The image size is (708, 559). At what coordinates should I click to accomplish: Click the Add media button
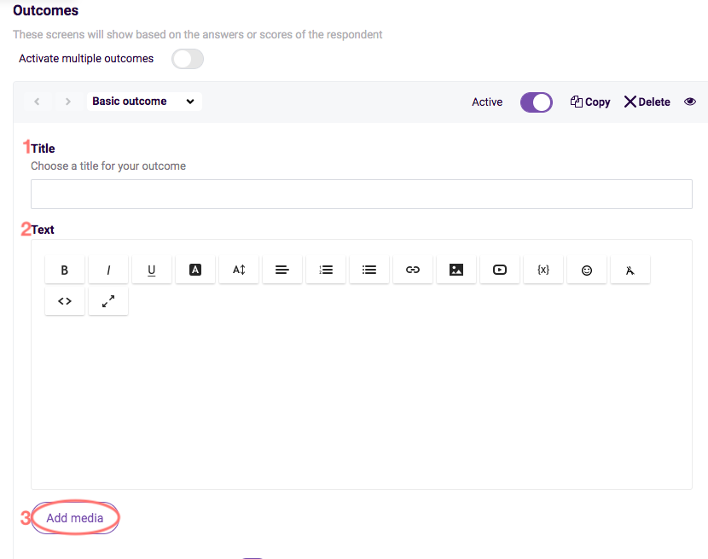(75, 518)
